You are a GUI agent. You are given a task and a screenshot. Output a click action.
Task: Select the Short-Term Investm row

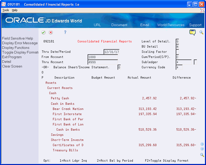click(119, 140)
